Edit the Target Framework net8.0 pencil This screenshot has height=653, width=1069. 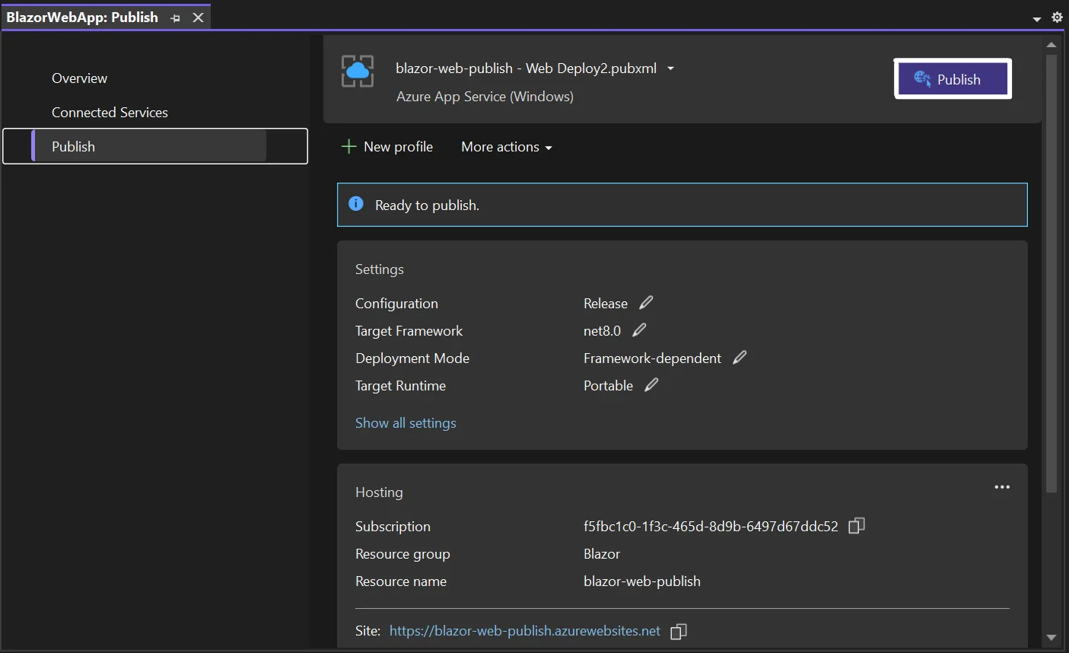pyautogui.click(x=639, y=330)
